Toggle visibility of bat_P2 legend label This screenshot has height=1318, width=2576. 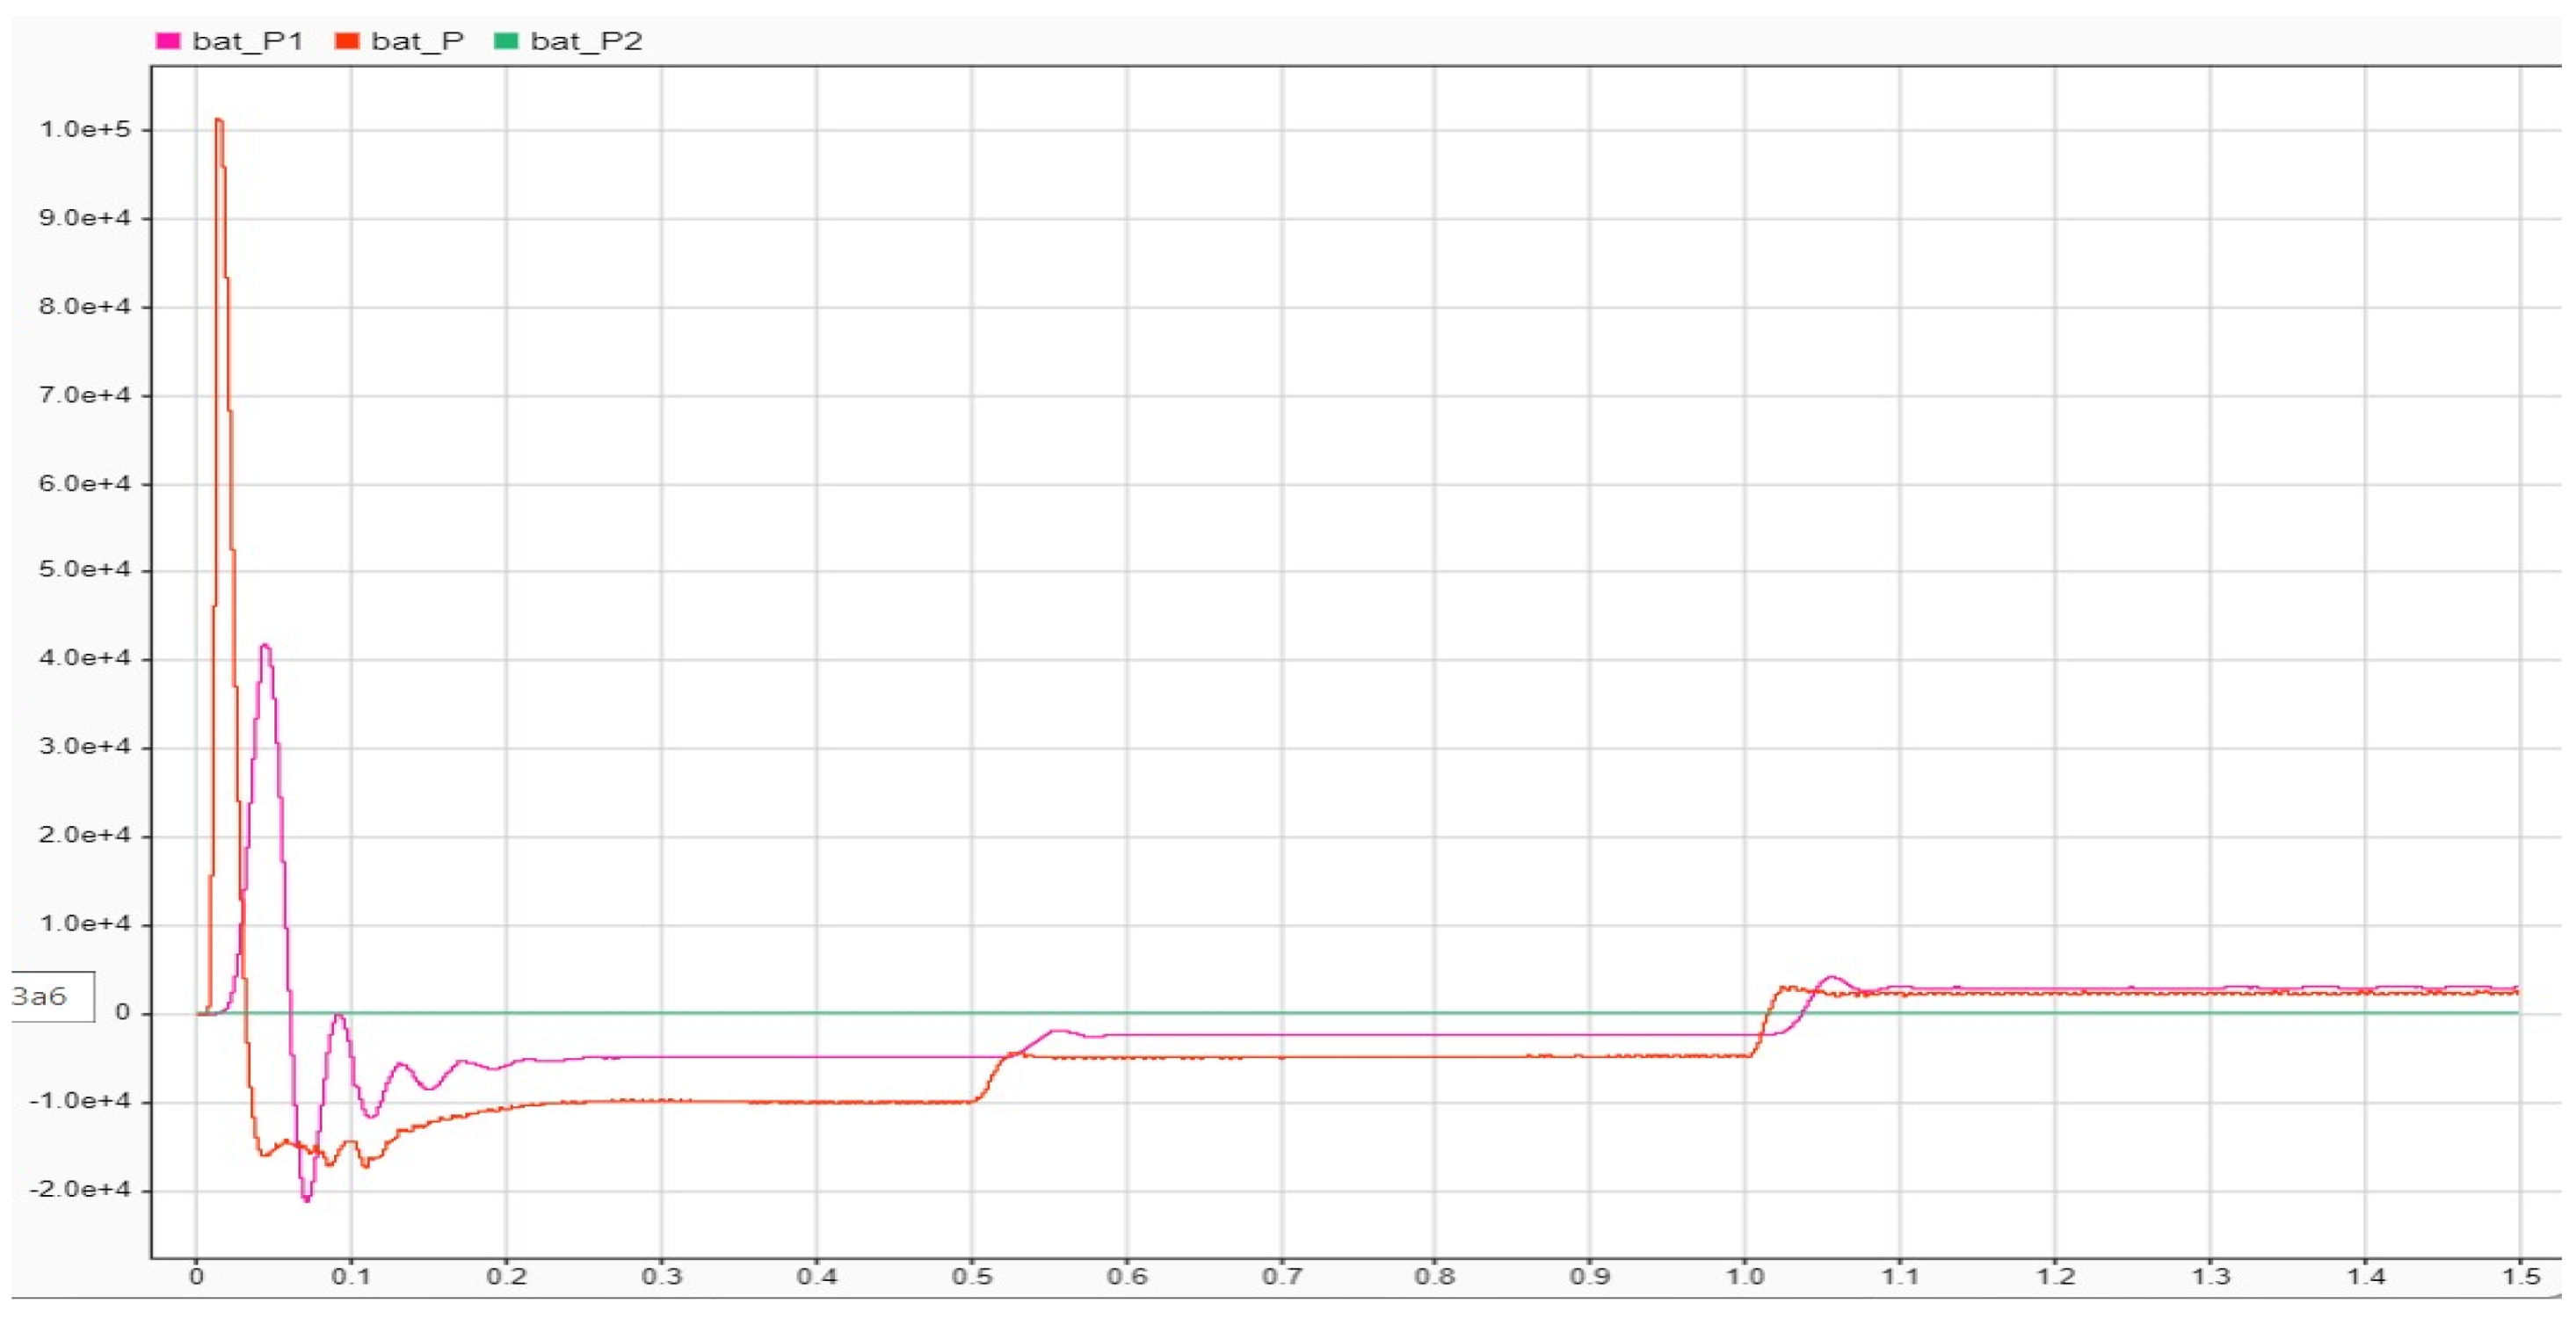click(x=586, y=41)
